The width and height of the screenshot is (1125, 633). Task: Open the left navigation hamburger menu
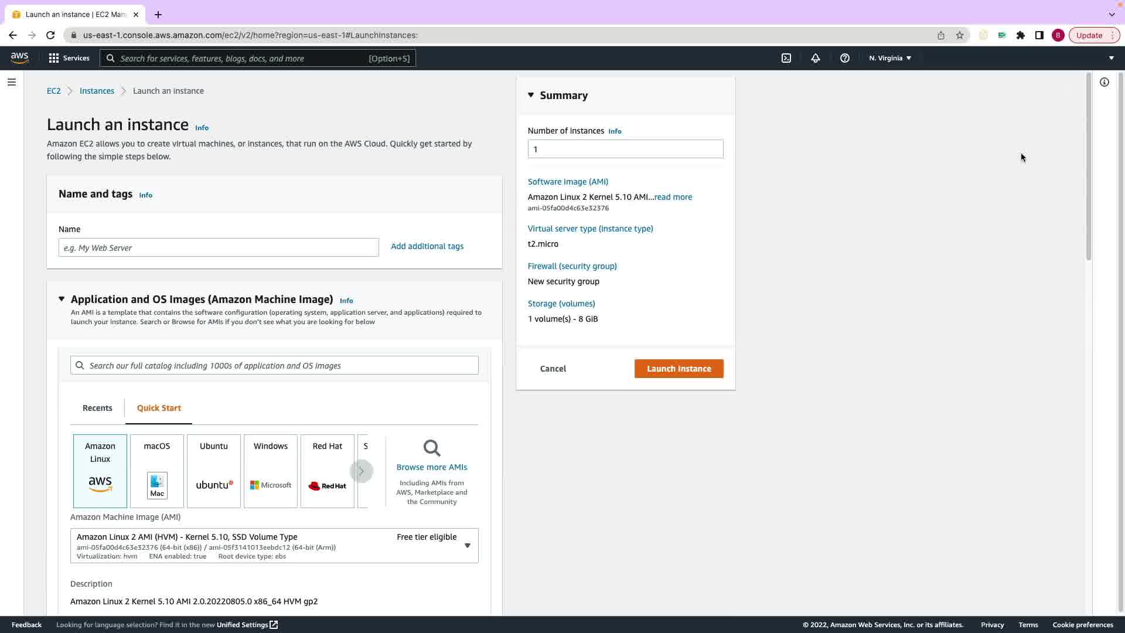point(12,82)
